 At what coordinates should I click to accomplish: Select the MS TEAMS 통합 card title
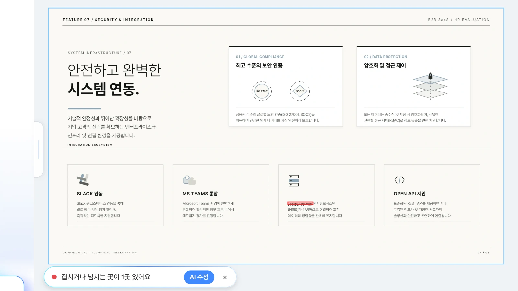(200, 194)
